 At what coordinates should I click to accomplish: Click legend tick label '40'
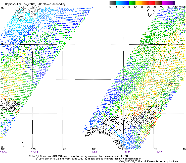[161, 7]
